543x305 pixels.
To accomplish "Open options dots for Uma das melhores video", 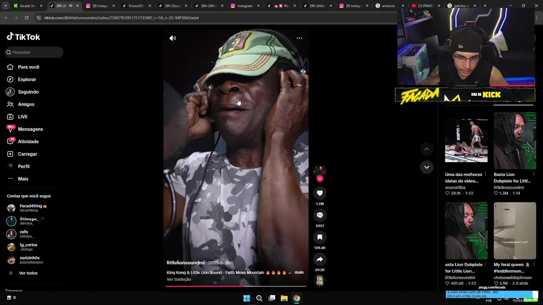I will coord(485,174).
